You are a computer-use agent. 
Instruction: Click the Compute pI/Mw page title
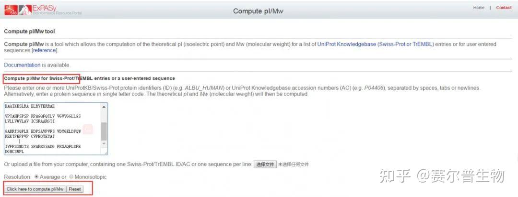pyautogui.click(x=259, y=11)
